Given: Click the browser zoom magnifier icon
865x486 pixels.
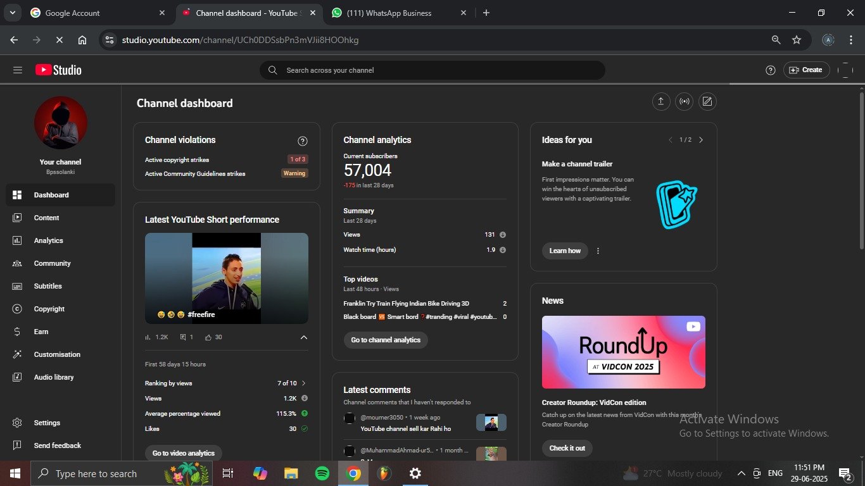Looking at the screenshot, I should coord(776,40).
